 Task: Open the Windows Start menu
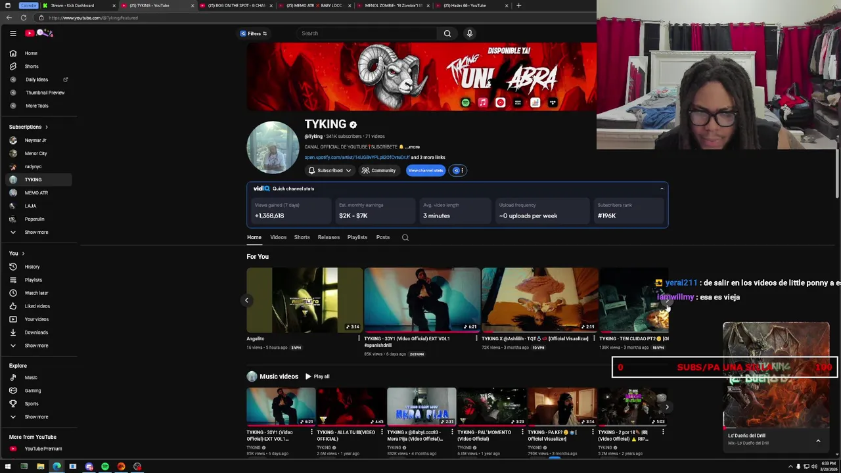8,466
